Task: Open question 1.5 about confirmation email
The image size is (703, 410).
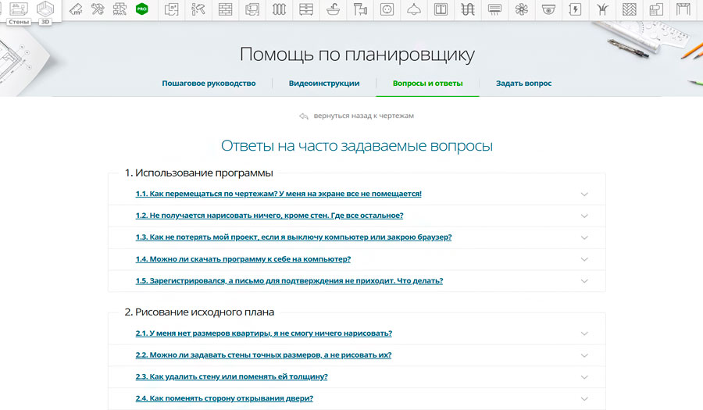Action: tap(289, 281)
